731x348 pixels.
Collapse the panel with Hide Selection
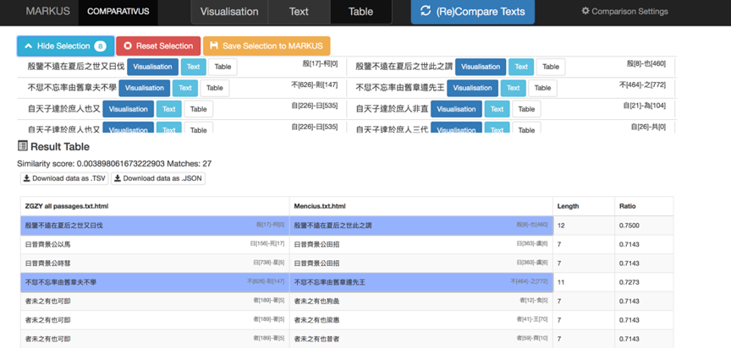(x=66, y=46)
